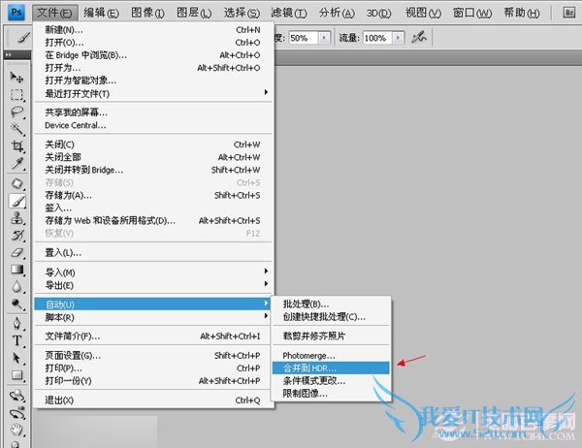
Task: Choose Conditional Mode Change (条件模式更改)
Action: tap(331, 380)
